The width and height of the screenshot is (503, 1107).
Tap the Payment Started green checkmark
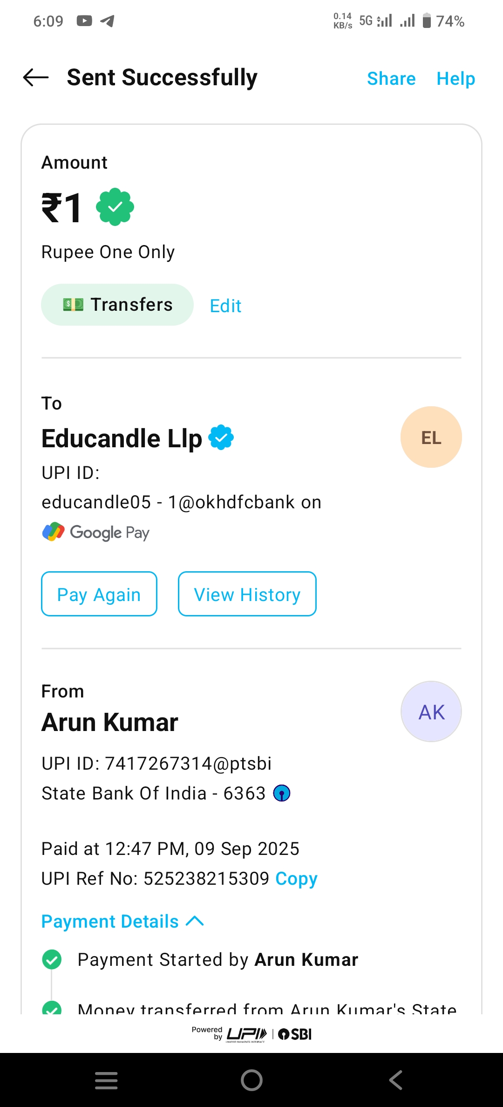(52, 959)
